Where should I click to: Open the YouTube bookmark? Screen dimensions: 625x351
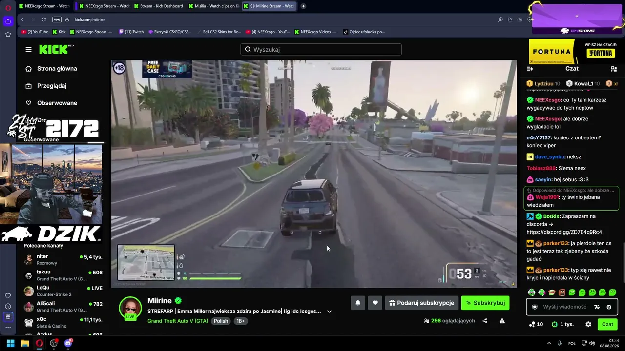pyautogui.click(x=35, y=32)
